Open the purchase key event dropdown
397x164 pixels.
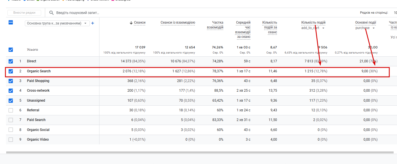tap(365, 28)
